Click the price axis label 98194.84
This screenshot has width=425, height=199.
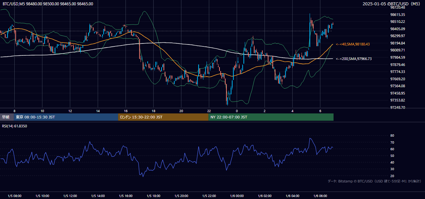(397, 43)
